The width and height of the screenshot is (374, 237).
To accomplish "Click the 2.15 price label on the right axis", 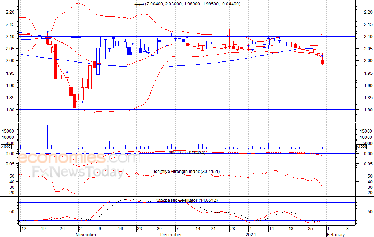I will (368, 24).
